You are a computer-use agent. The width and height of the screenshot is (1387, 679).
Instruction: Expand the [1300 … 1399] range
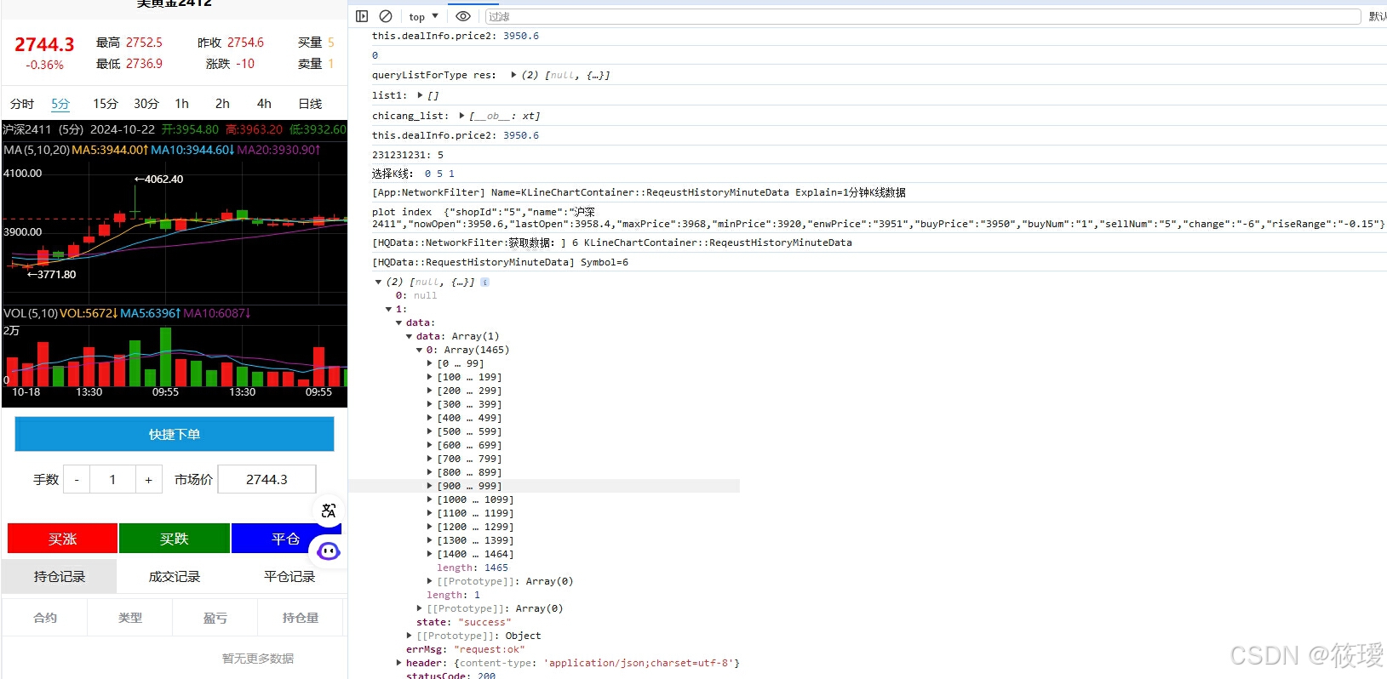pyautogui.click(x=429, y=540)
